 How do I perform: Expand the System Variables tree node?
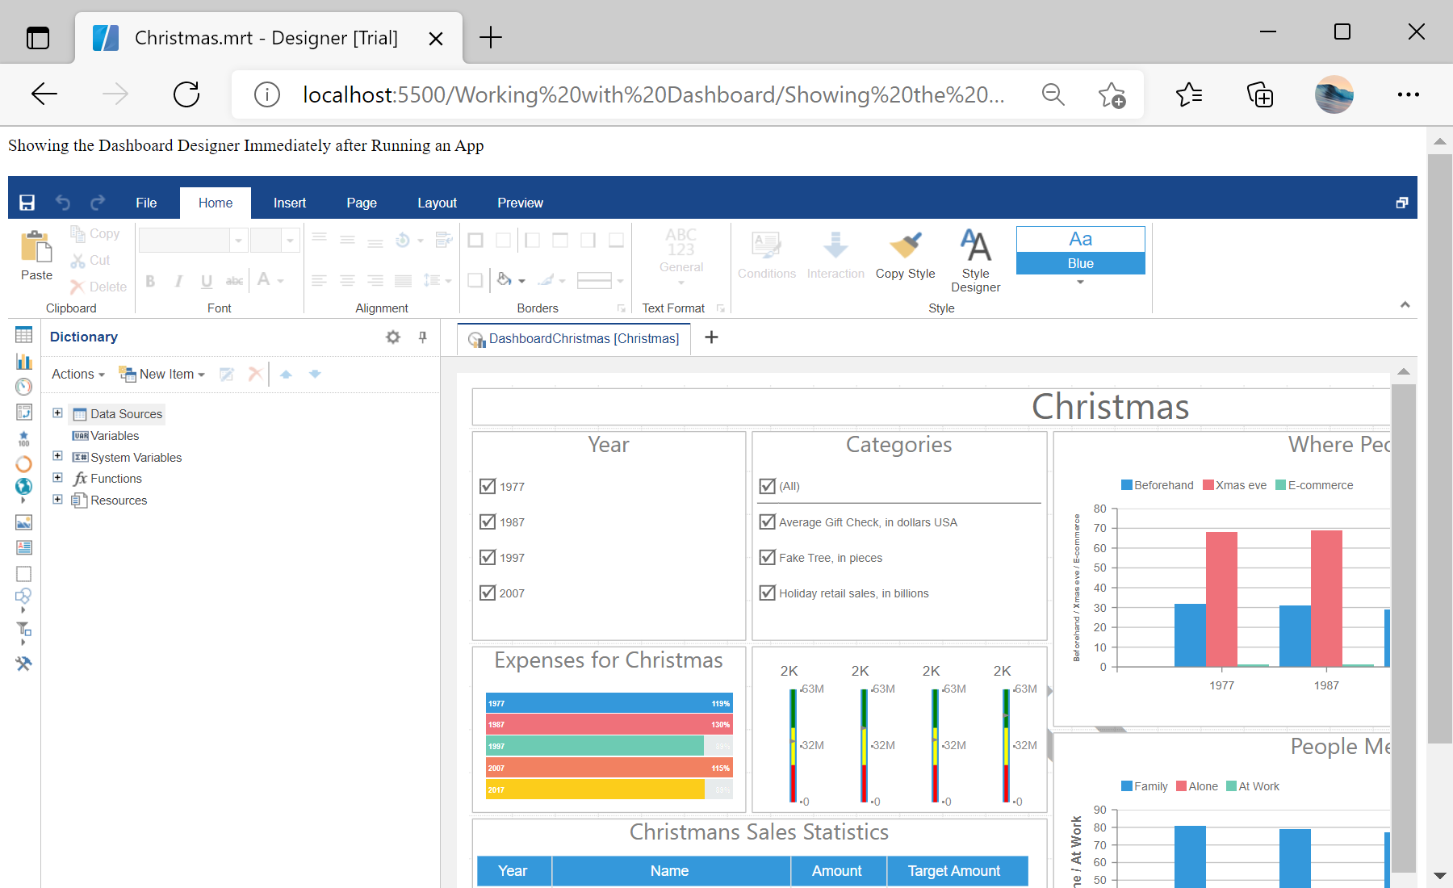coord(57,455)
